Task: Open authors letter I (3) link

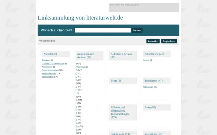Action: (x=76, y=93)
